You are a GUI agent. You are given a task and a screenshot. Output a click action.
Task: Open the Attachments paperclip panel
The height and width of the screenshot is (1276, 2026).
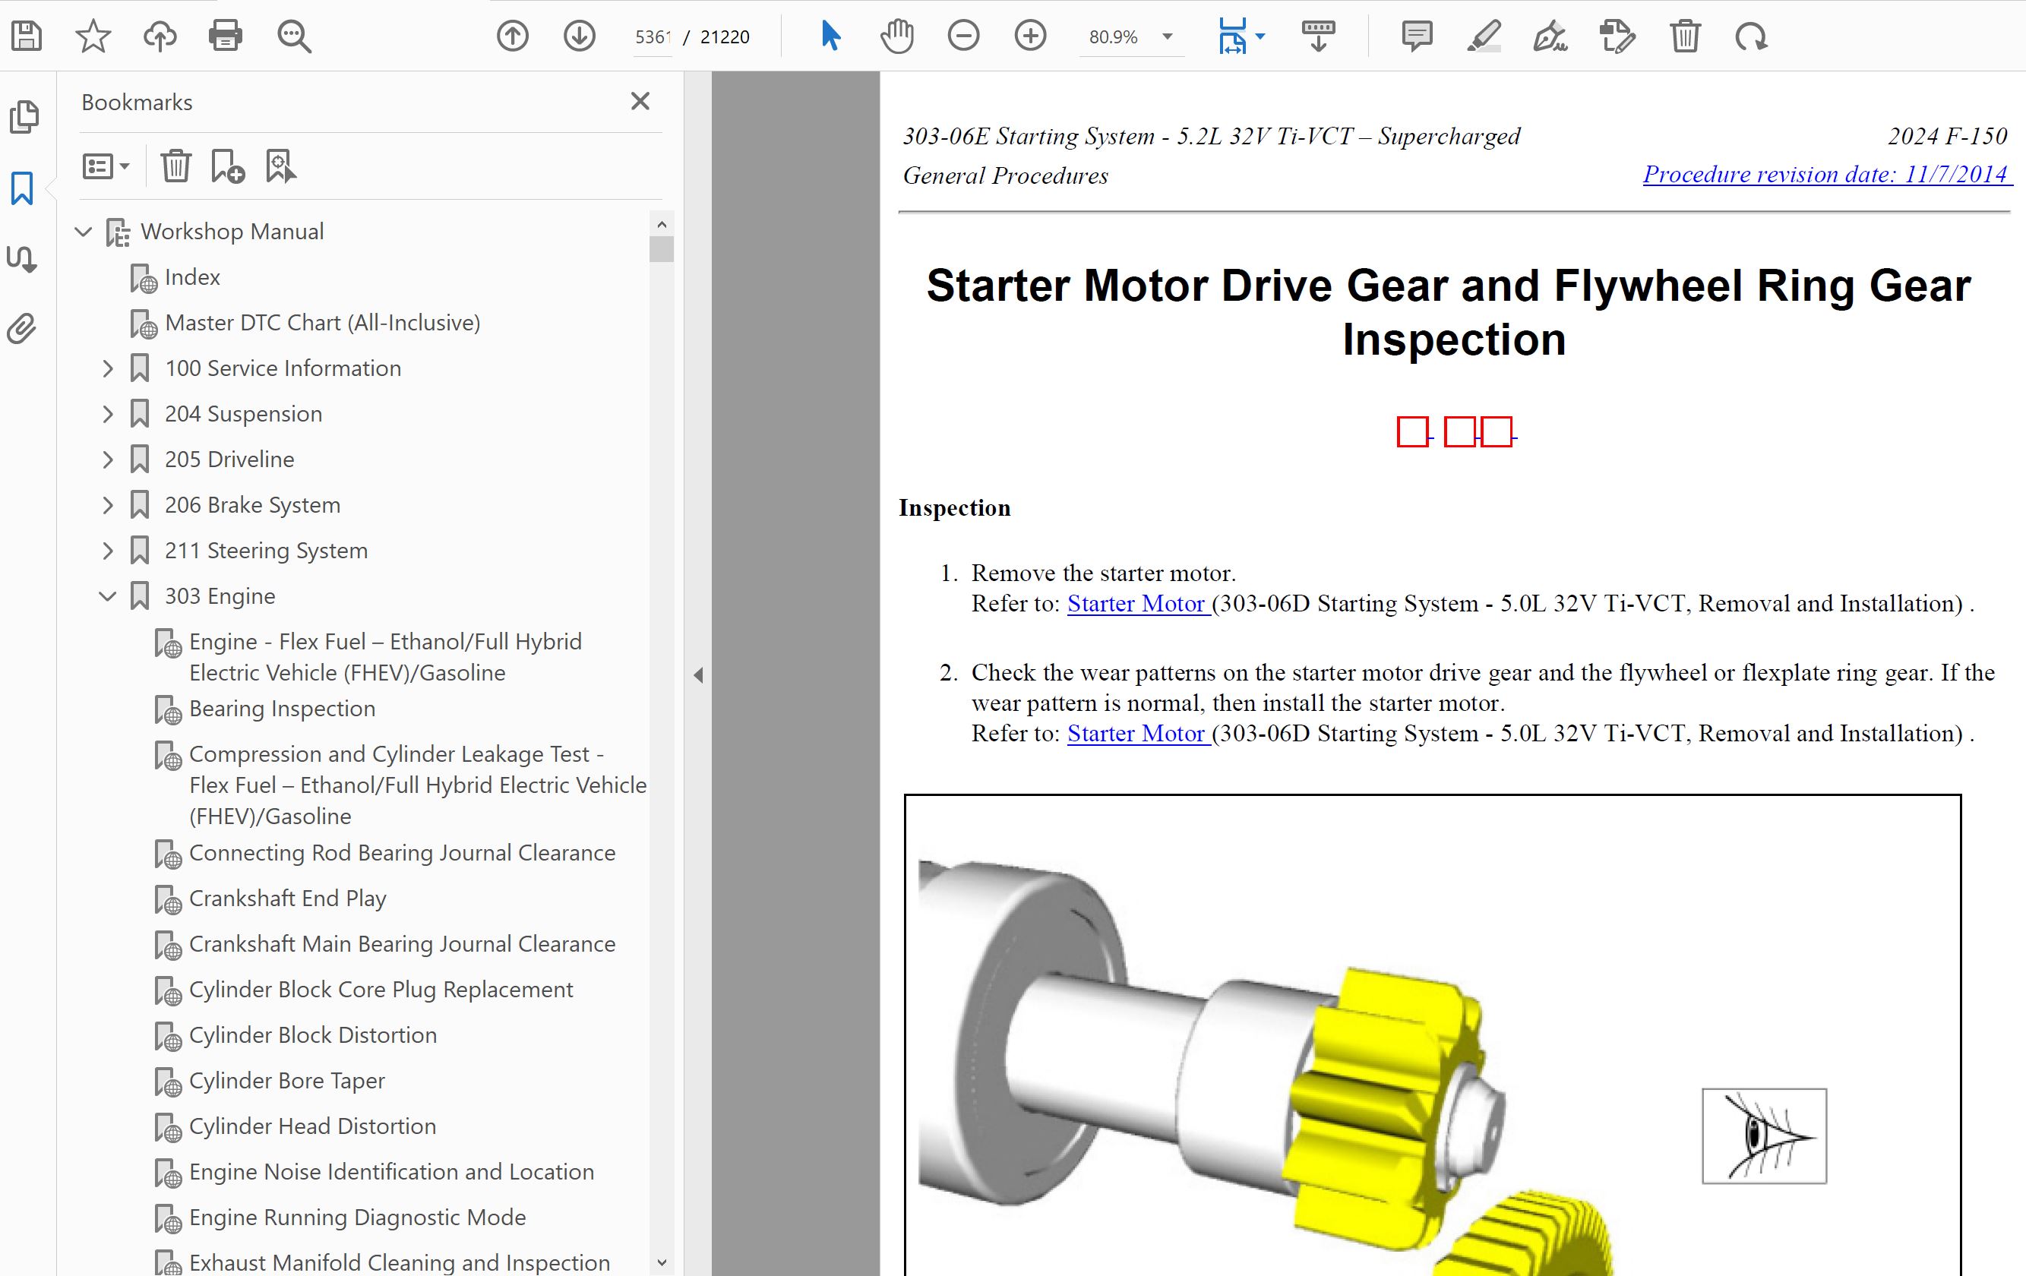[23, 329]
